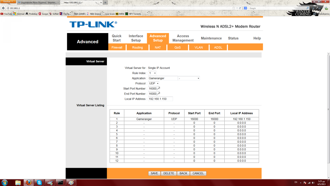Viewport: 330px width, 186px height.
Task: Click the CANCEL button
Action: (x=198, y=173)
